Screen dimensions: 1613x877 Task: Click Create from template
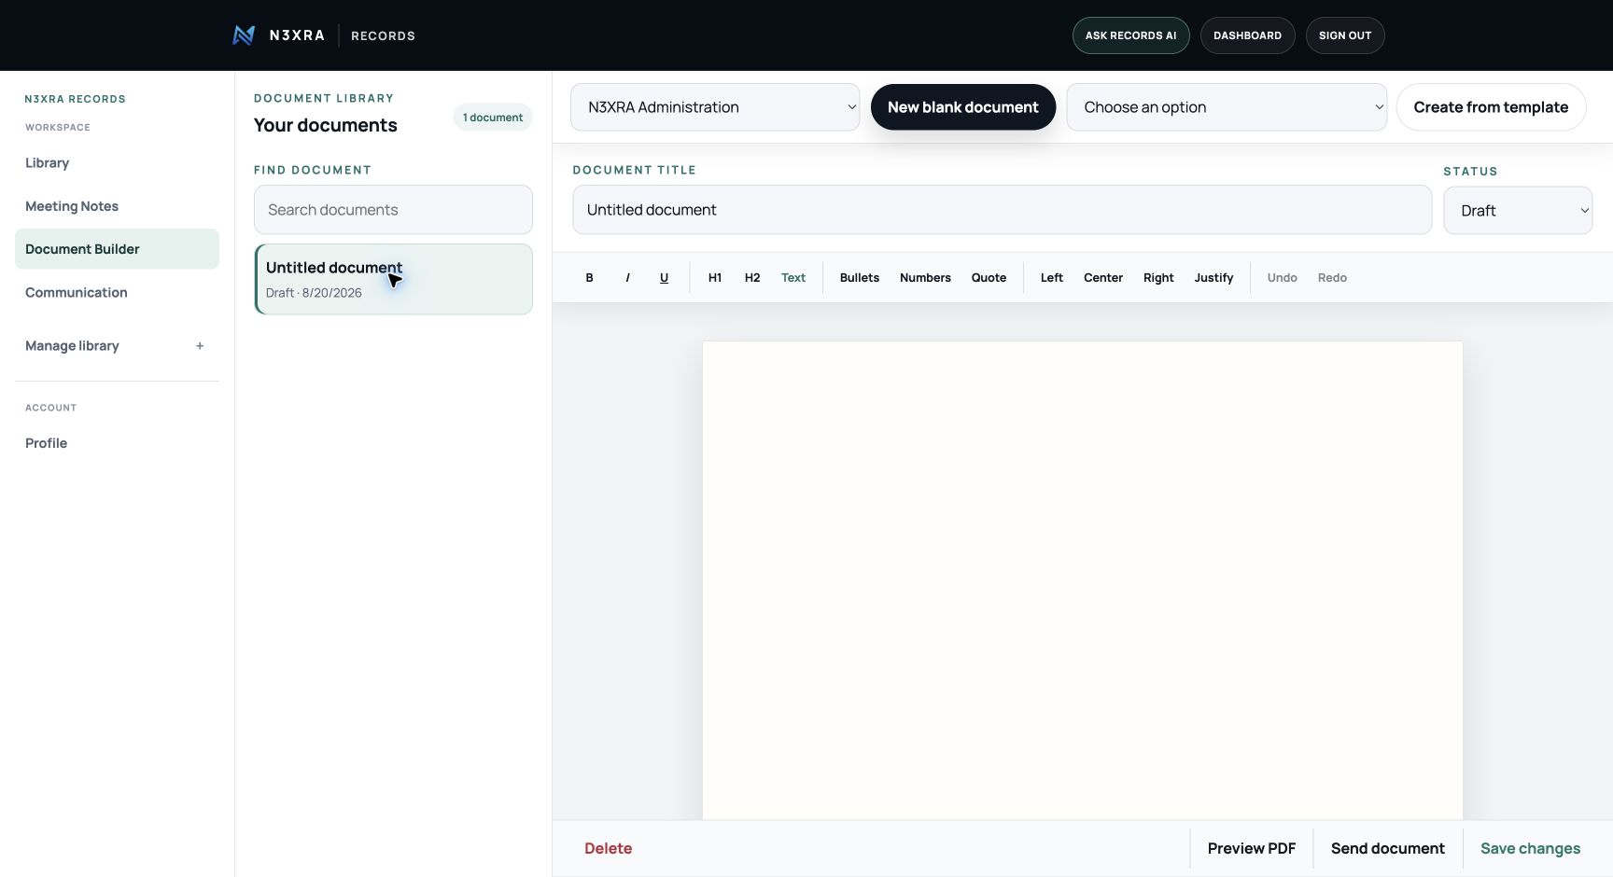[x=1491, y=107]
